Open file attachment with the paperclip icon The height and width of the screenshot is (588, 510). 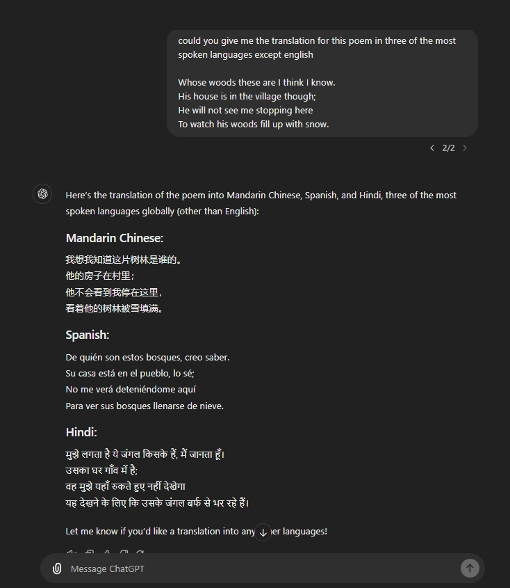(57, 569)
